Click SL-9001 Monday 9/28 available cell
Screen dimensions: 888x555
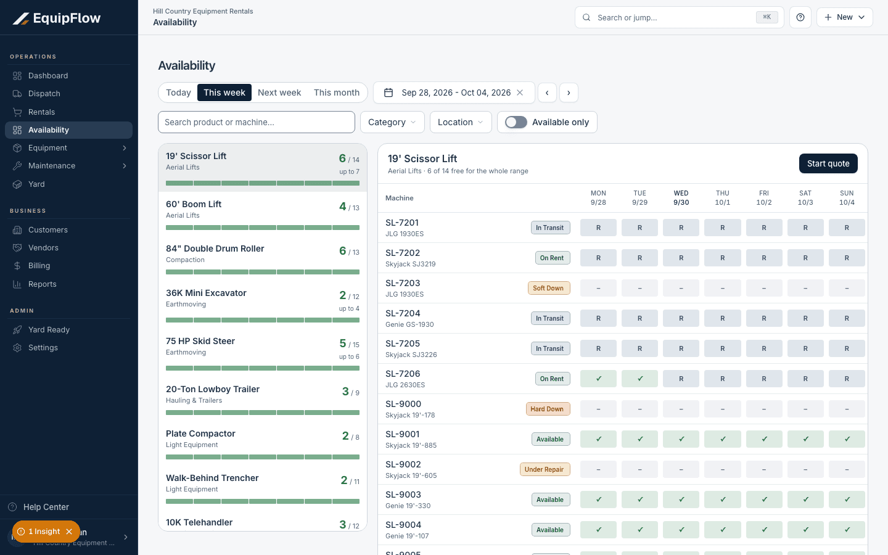coord(598,439)
